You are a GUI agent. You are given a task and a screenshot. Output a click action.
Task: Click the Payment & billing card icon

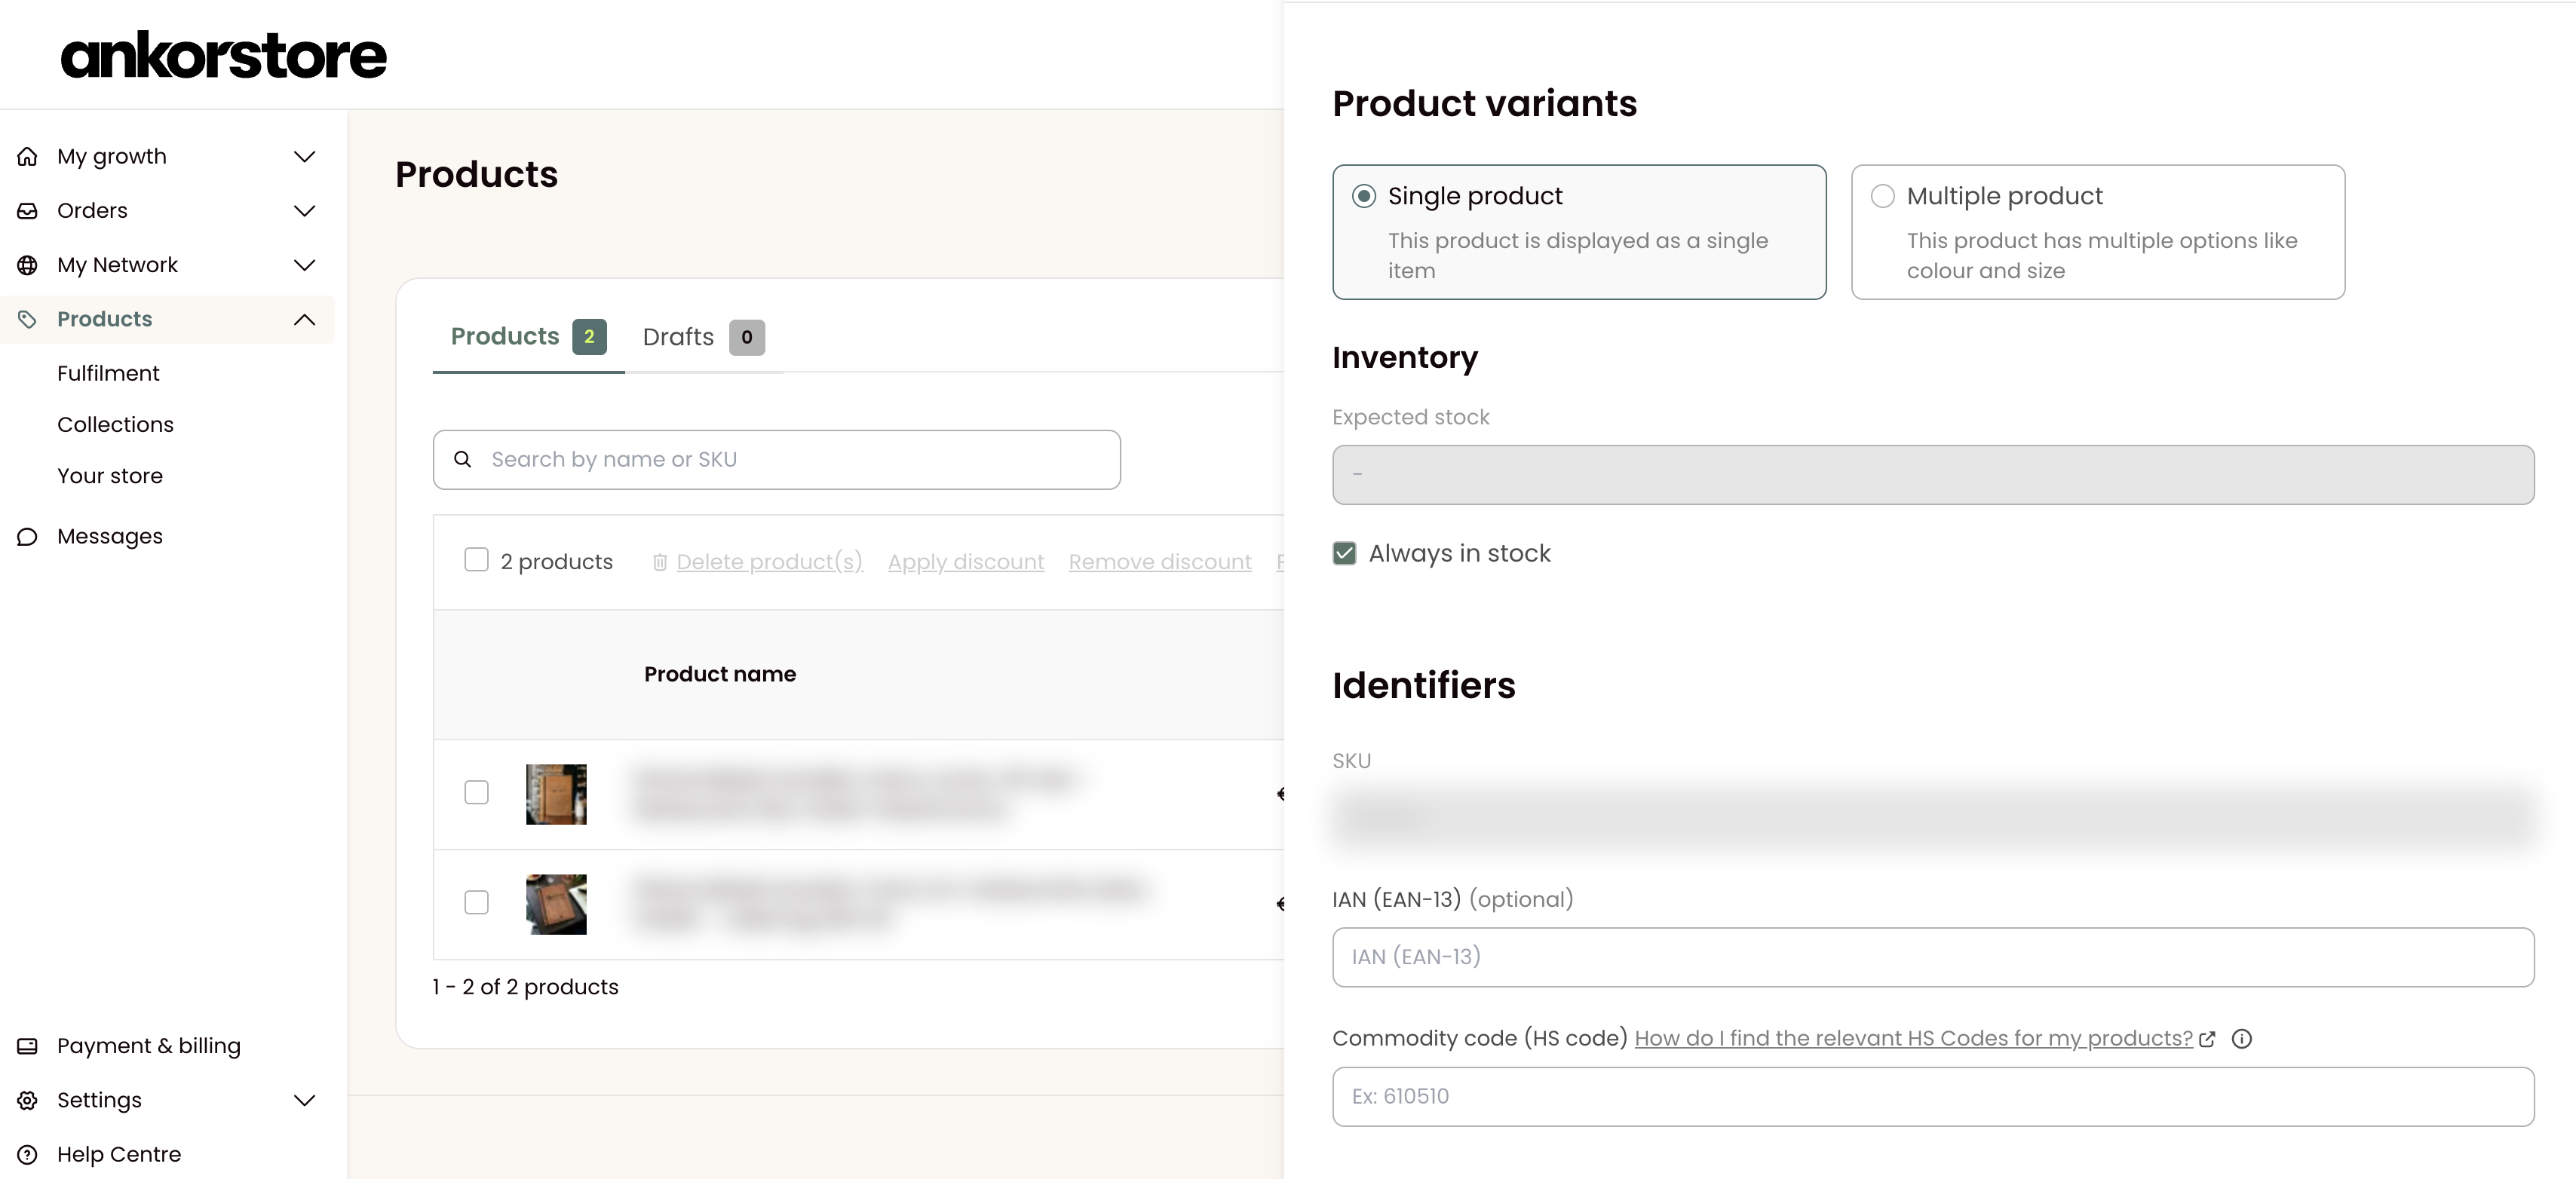tap(27, 1046)
